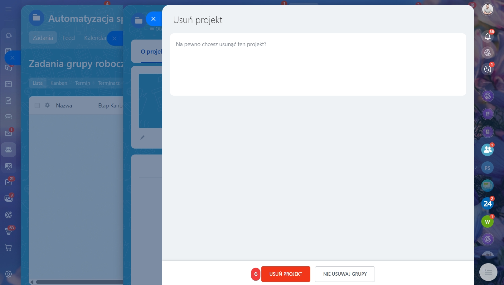Open the goal target icon in sidebar
Screen dimensions: 504x285
tap(8, 215)
